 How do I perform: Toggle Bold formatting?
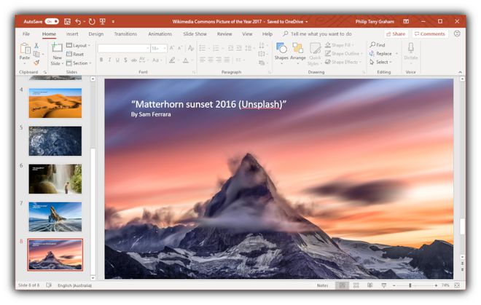[x=101, y=60]
